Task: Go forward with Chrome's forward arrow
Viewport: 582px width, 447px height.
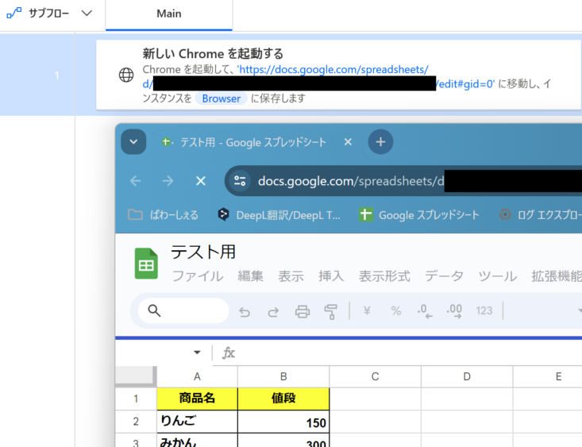Action: click(168, 181)
